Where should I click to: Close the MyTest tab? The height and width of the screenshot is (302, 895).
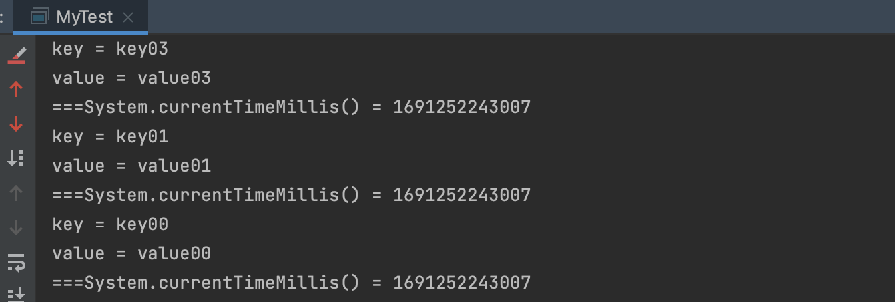[129, 17]
